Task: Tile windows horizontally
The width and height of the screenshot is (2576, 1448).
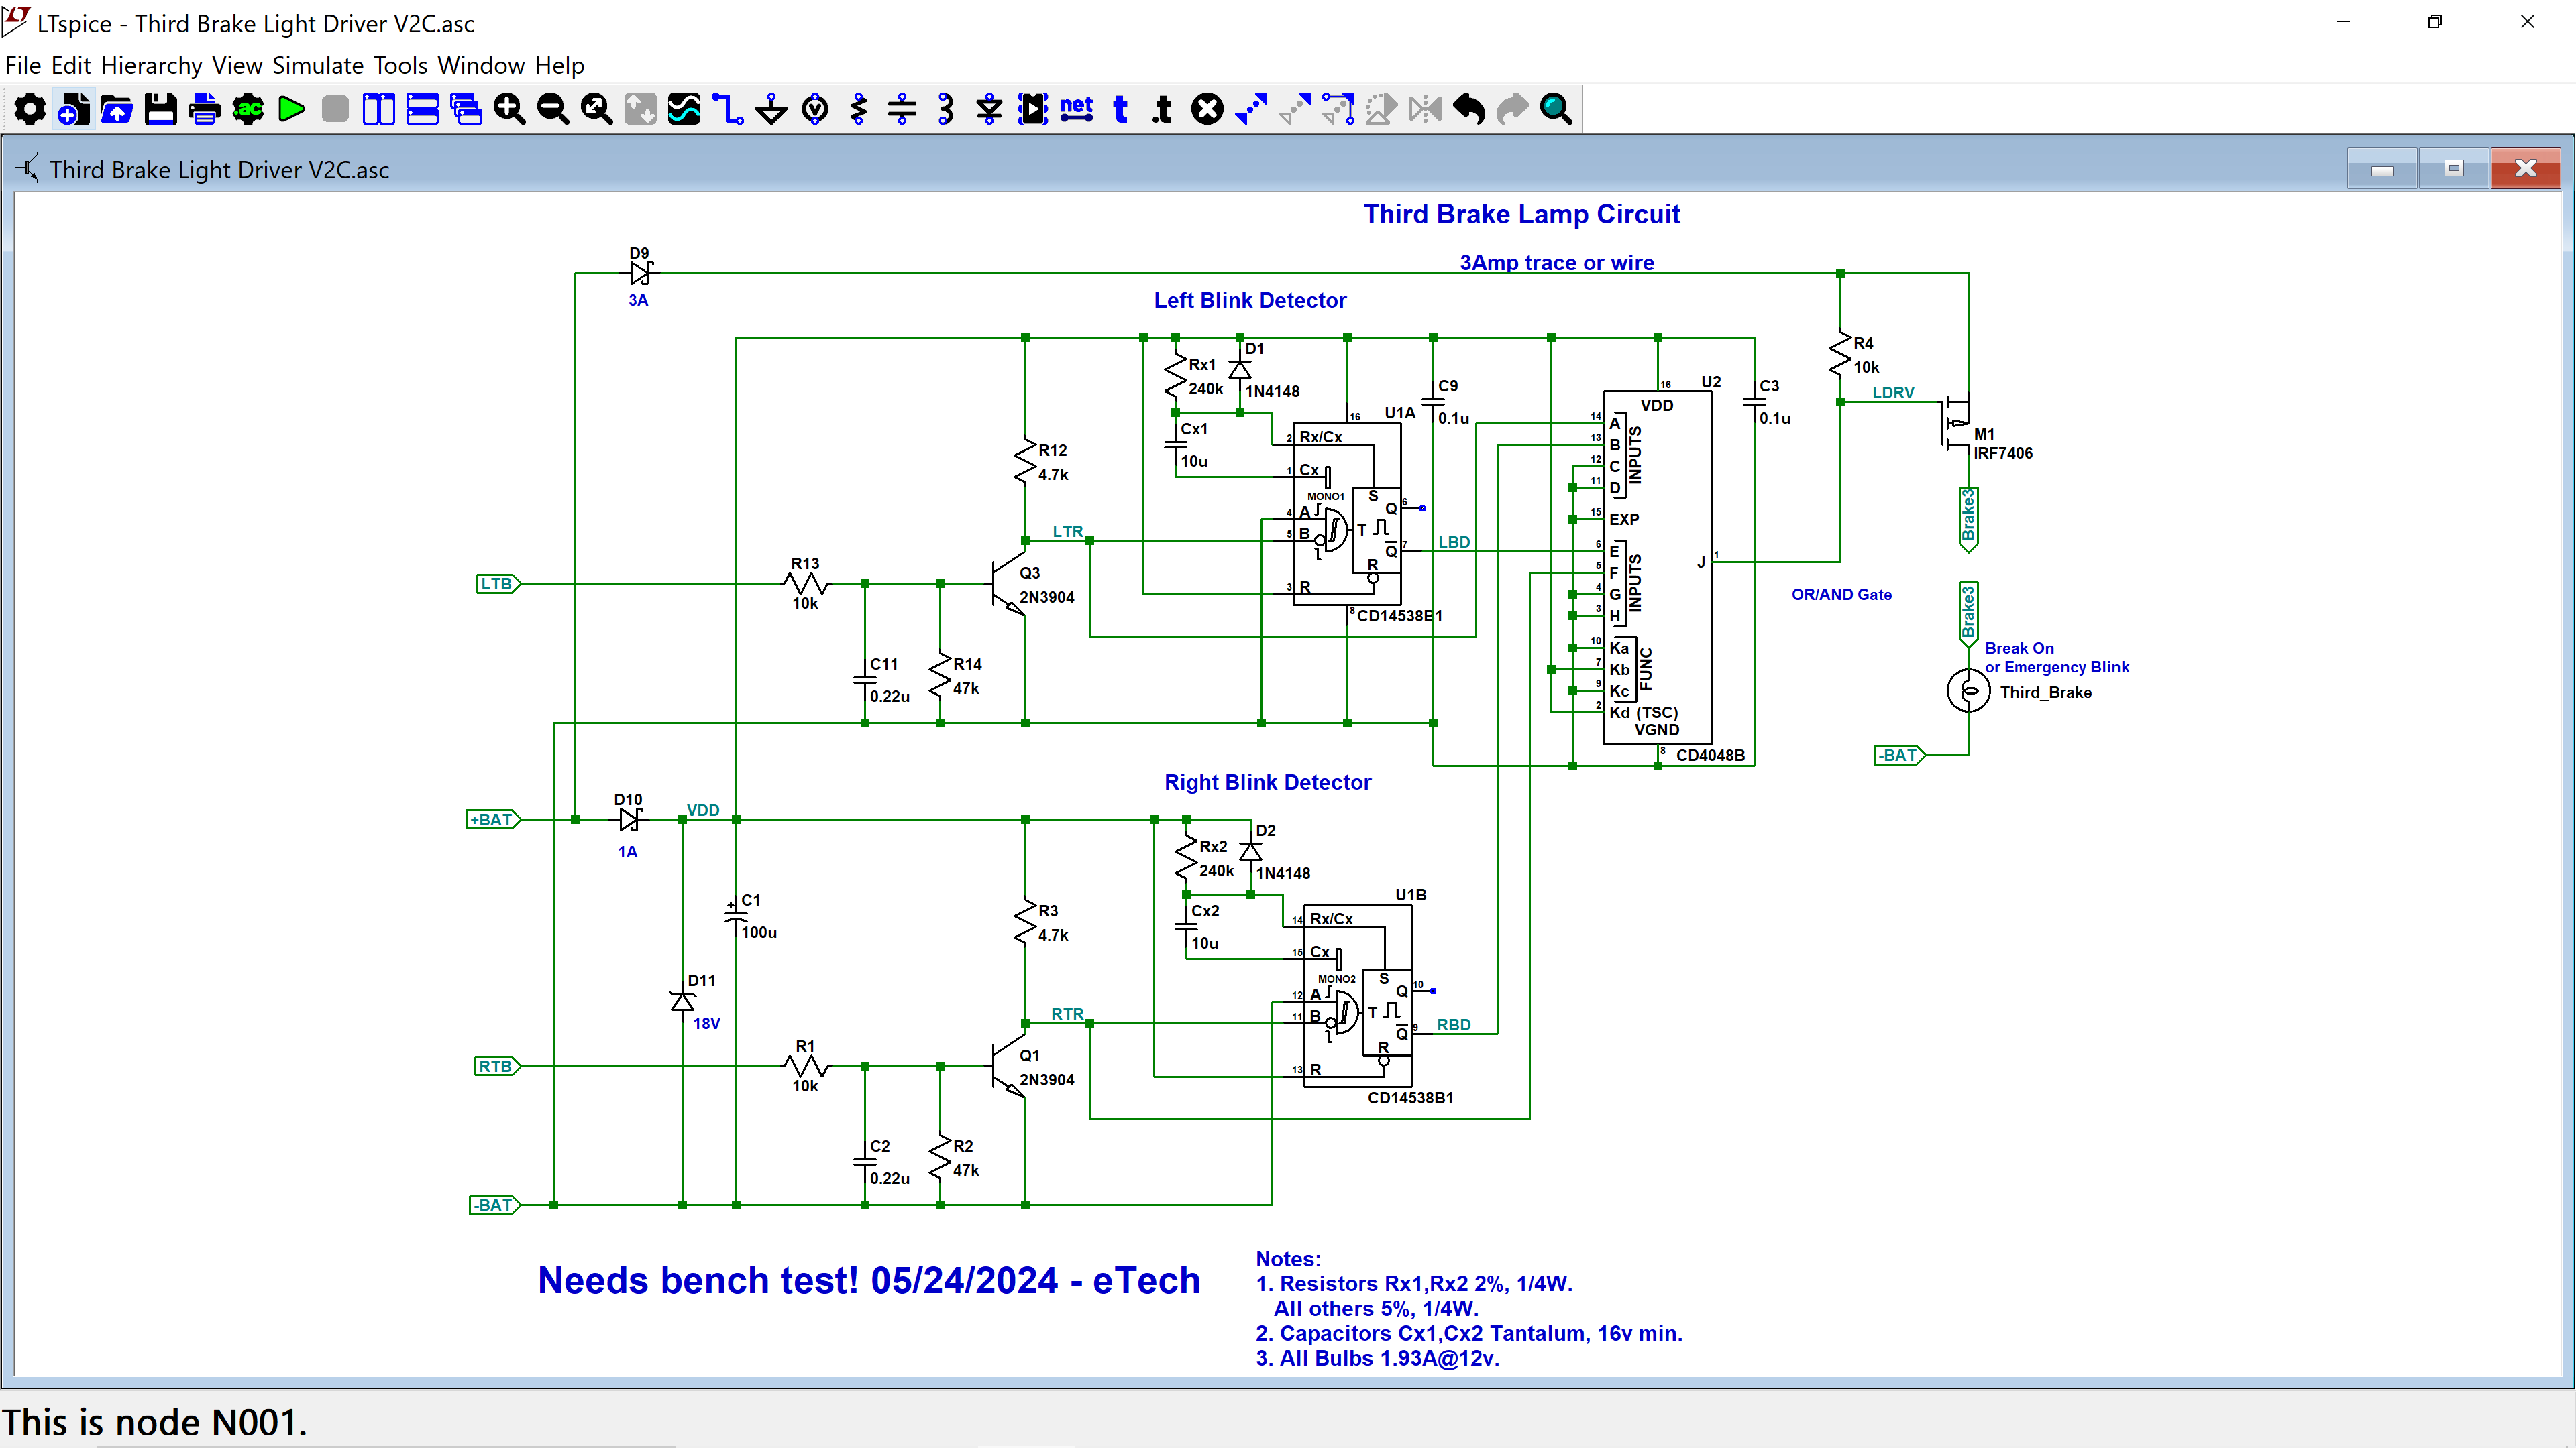Action: click(x=422, y=108)
